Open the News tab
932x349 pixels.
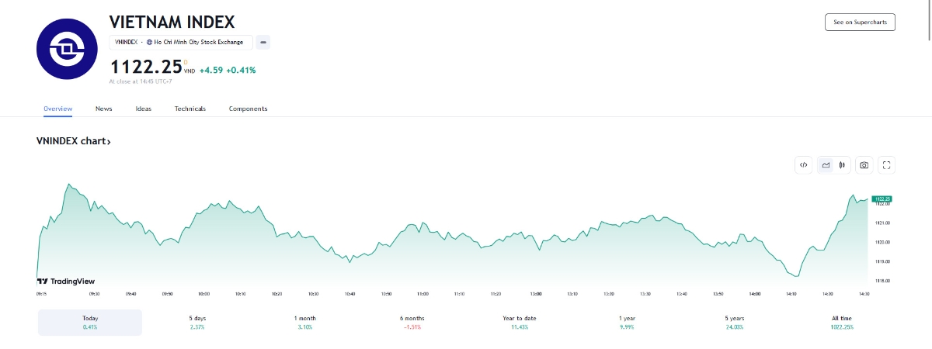104,109
